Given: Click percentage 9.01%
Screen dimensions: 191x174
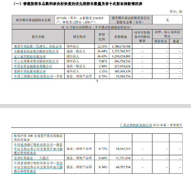Looking at the screenshot, I should pos(103,61).
